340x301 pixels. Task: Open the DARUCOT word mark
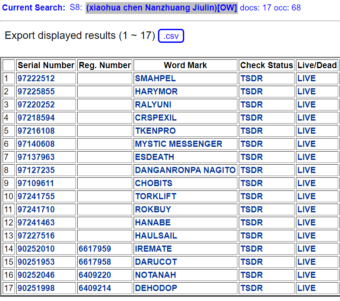click(156, 262)
